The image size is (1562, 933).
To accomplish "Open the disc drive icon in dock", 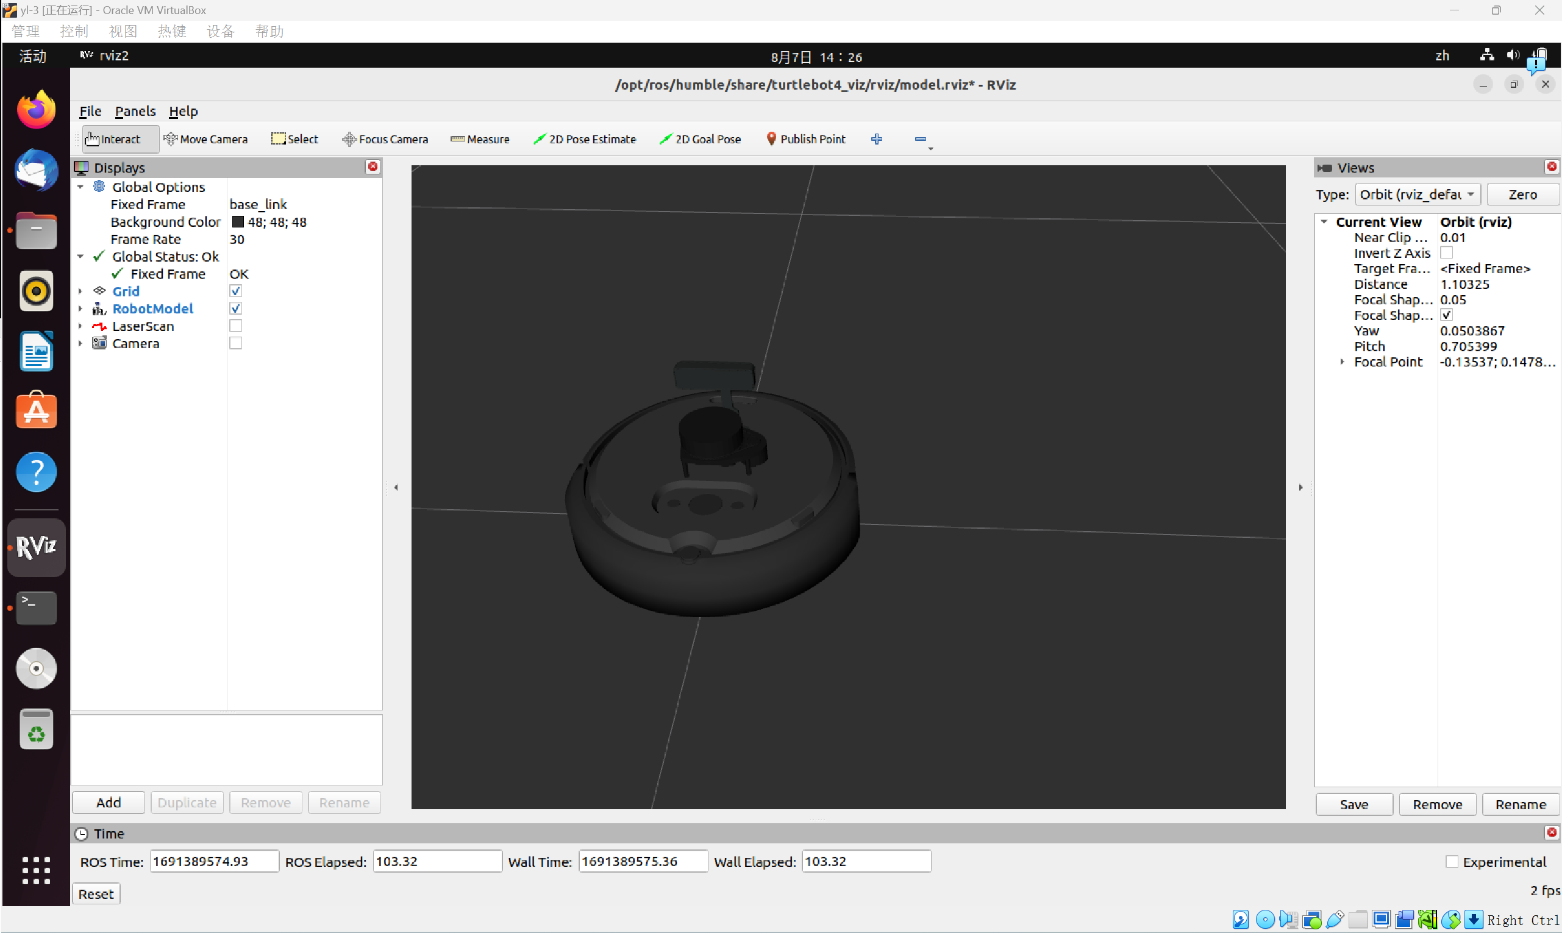I will point(36,668).
